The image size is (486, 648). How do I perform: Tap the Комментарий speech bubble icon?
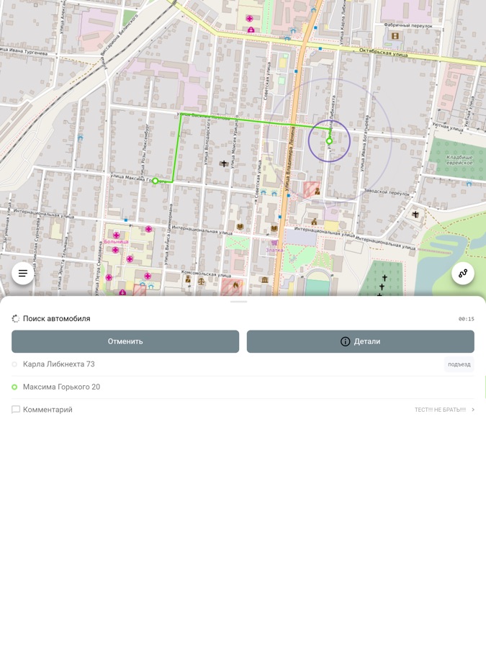(x=16, y=410)
